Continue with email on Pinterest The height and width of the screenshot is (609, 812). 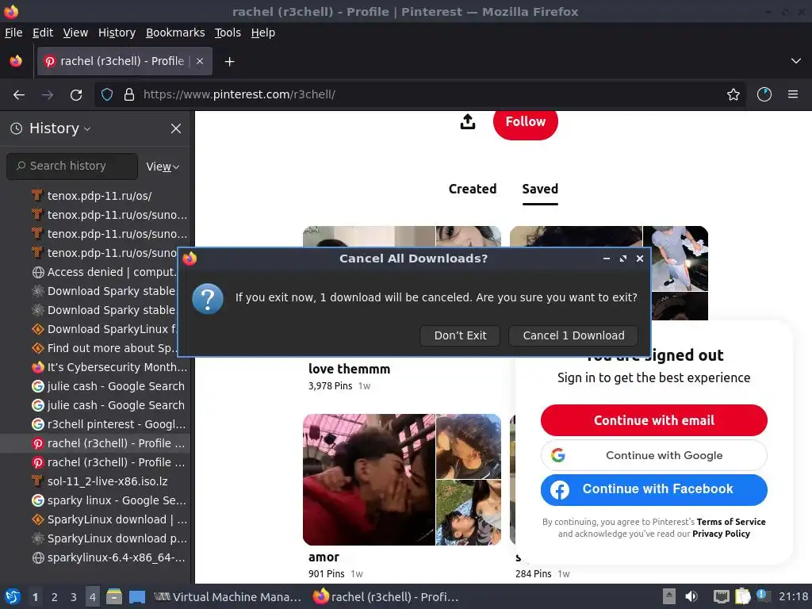click(x=653, y=420)
